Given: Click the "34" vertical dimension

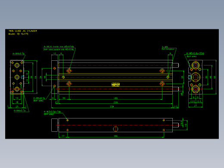Looking at the screenshot, I should pyautogui.click(x=40, y=77).
